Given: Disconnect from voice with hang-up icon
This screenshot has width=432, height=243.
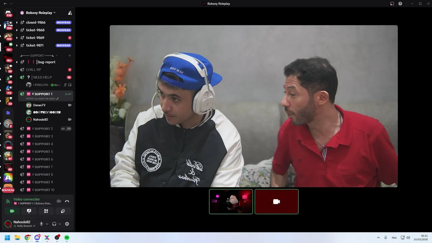Looking at the screenshot, I should click(x=67, y=201).
